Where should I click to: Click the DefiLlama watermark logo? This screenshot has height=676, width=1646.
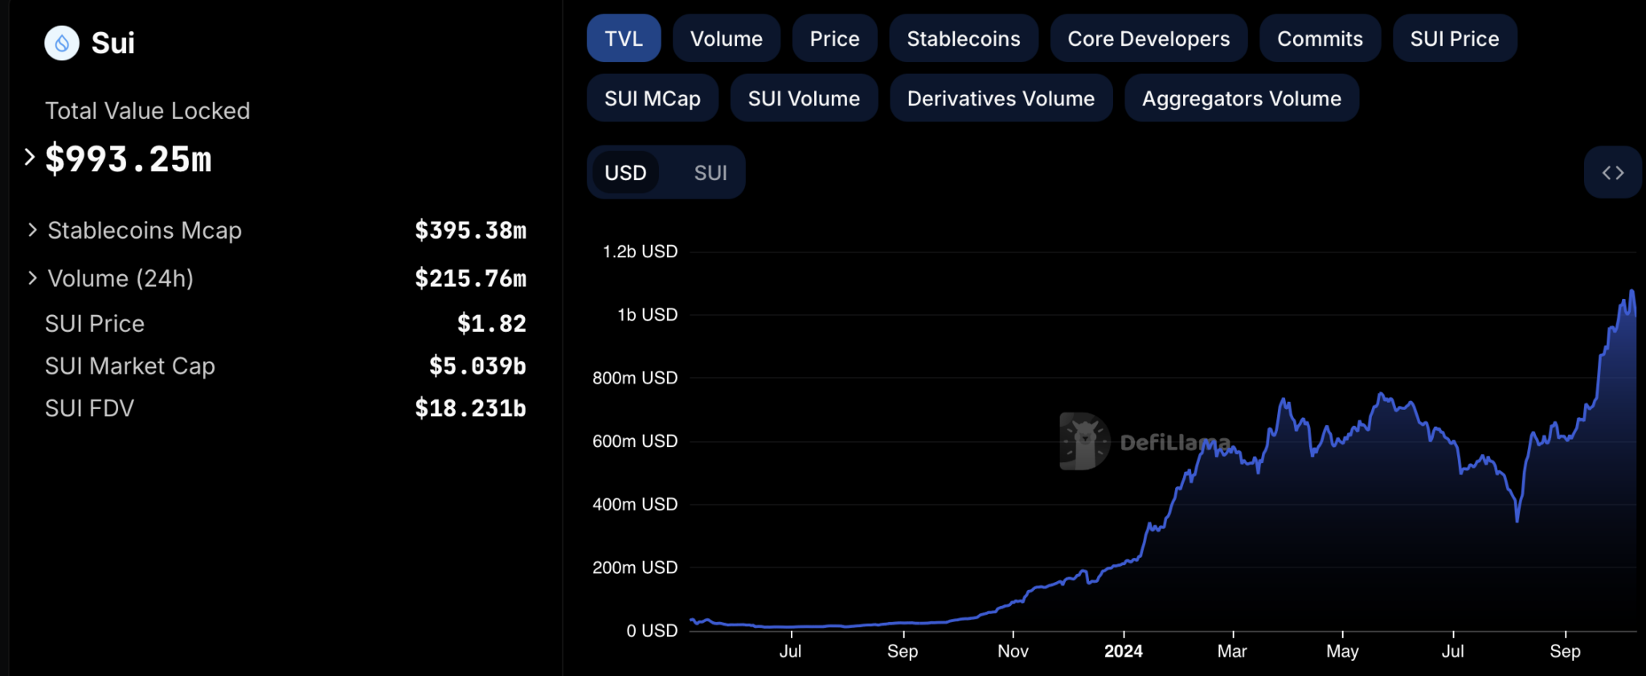[1084, 441]
